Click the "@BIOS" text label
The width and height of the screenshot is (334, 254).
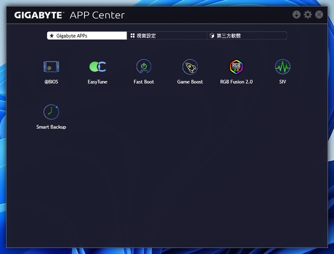[x=51, y=82]
